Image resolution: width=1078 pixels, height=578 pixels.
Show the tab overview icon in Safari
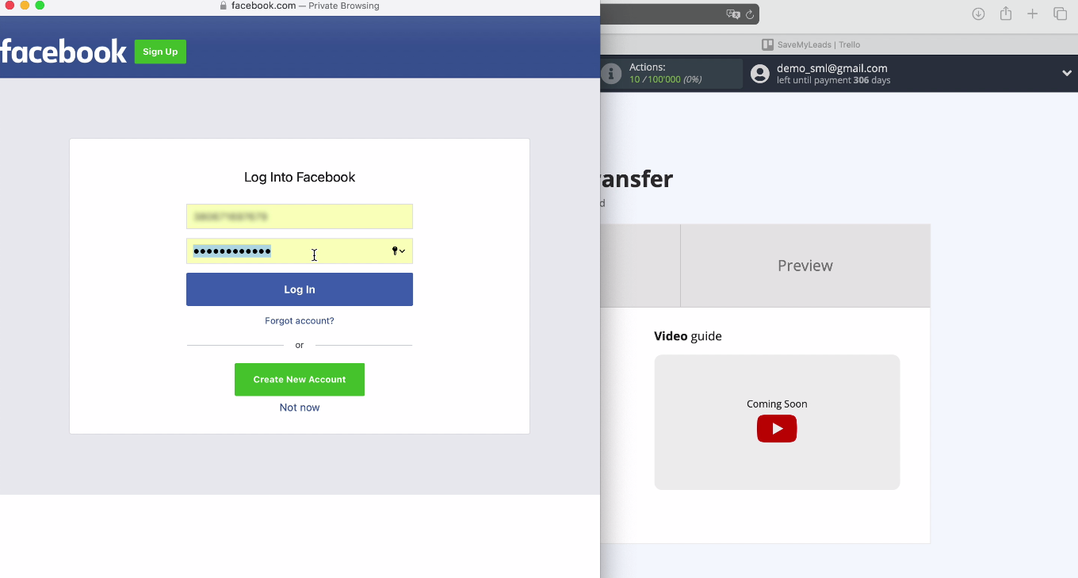click(1060, 13)
